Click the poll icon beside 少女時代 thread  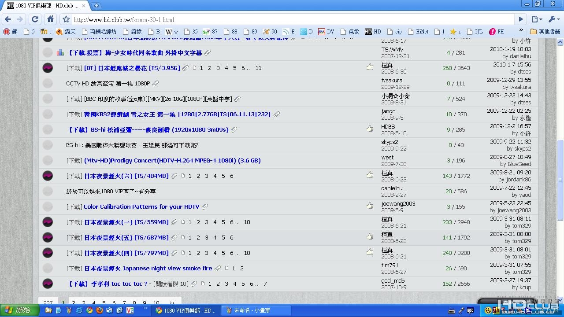[x=60, y=53]
